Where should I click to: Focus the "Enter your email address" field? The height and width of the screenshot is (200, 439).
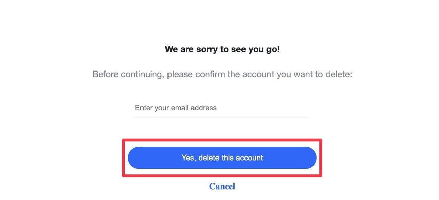pyautogui.click(x=222, y=108)
